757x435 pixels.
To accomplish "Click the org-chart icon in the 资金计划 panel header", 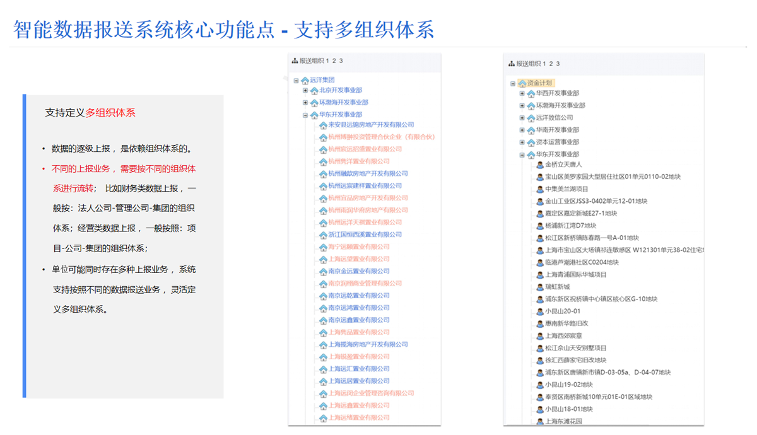I will click(512, 64).
